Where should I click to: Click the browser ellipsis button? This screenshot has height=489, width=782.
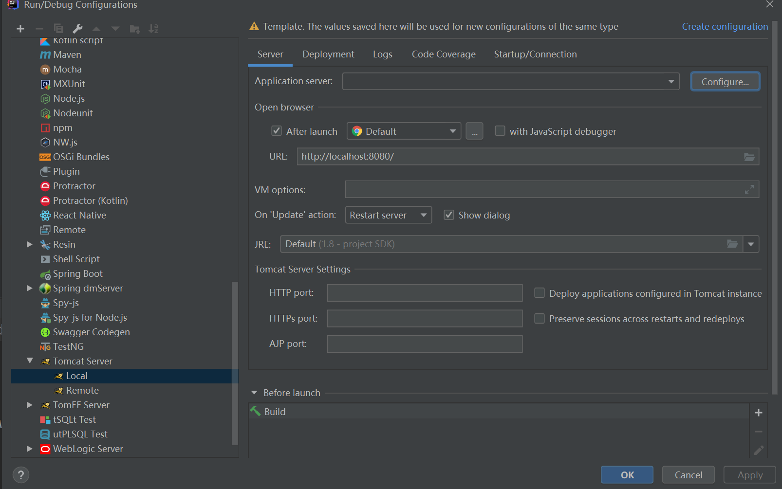(x=474, y=131)
